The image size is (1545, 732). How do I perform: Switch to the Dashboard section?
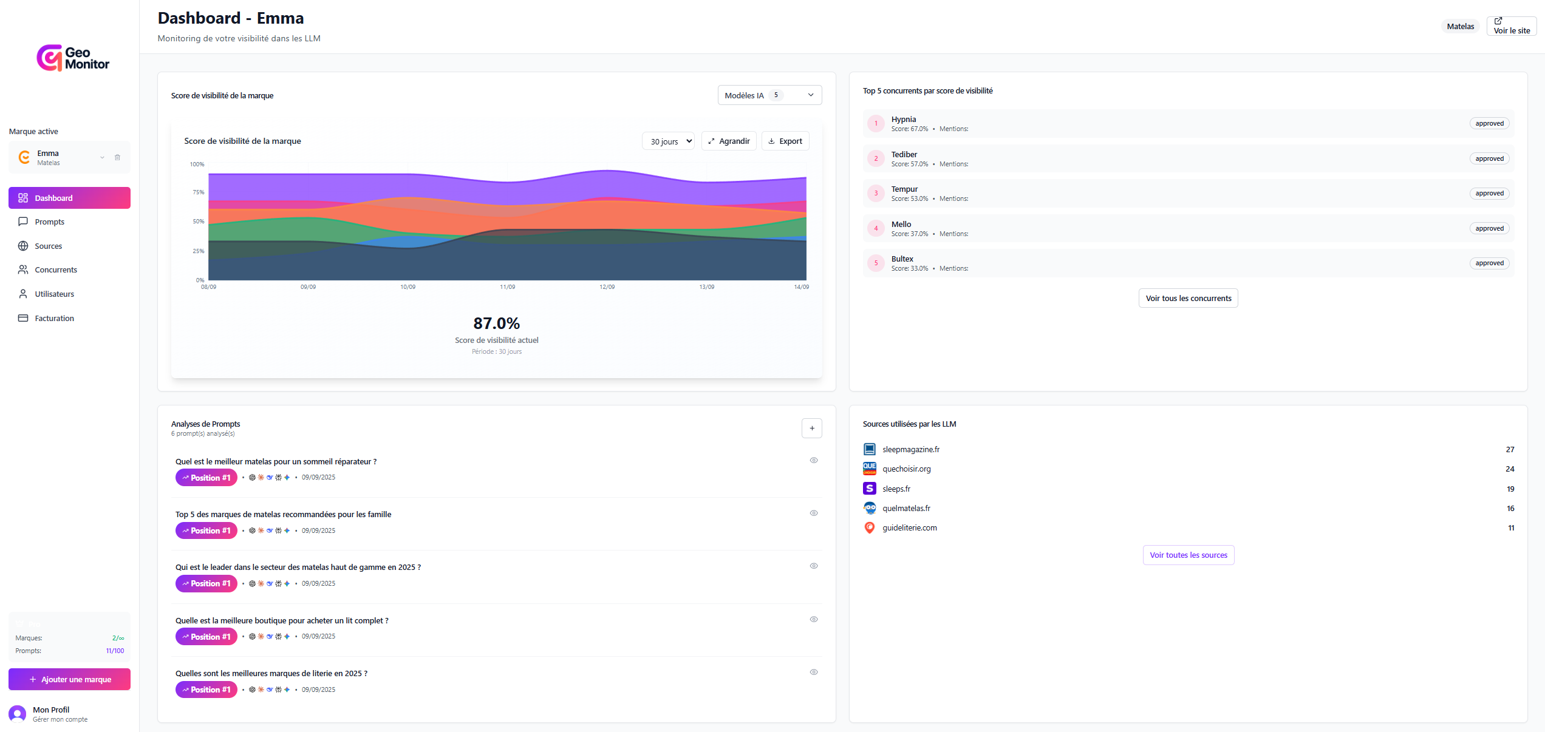click(69, 197)
